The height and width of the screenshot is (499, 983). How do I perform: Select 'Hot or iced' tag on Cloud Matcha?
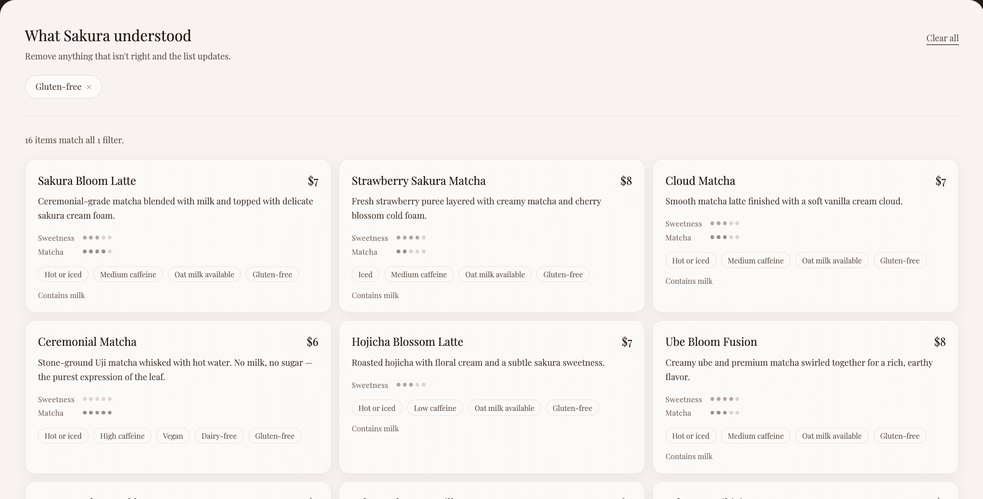[x=691, y=261]
